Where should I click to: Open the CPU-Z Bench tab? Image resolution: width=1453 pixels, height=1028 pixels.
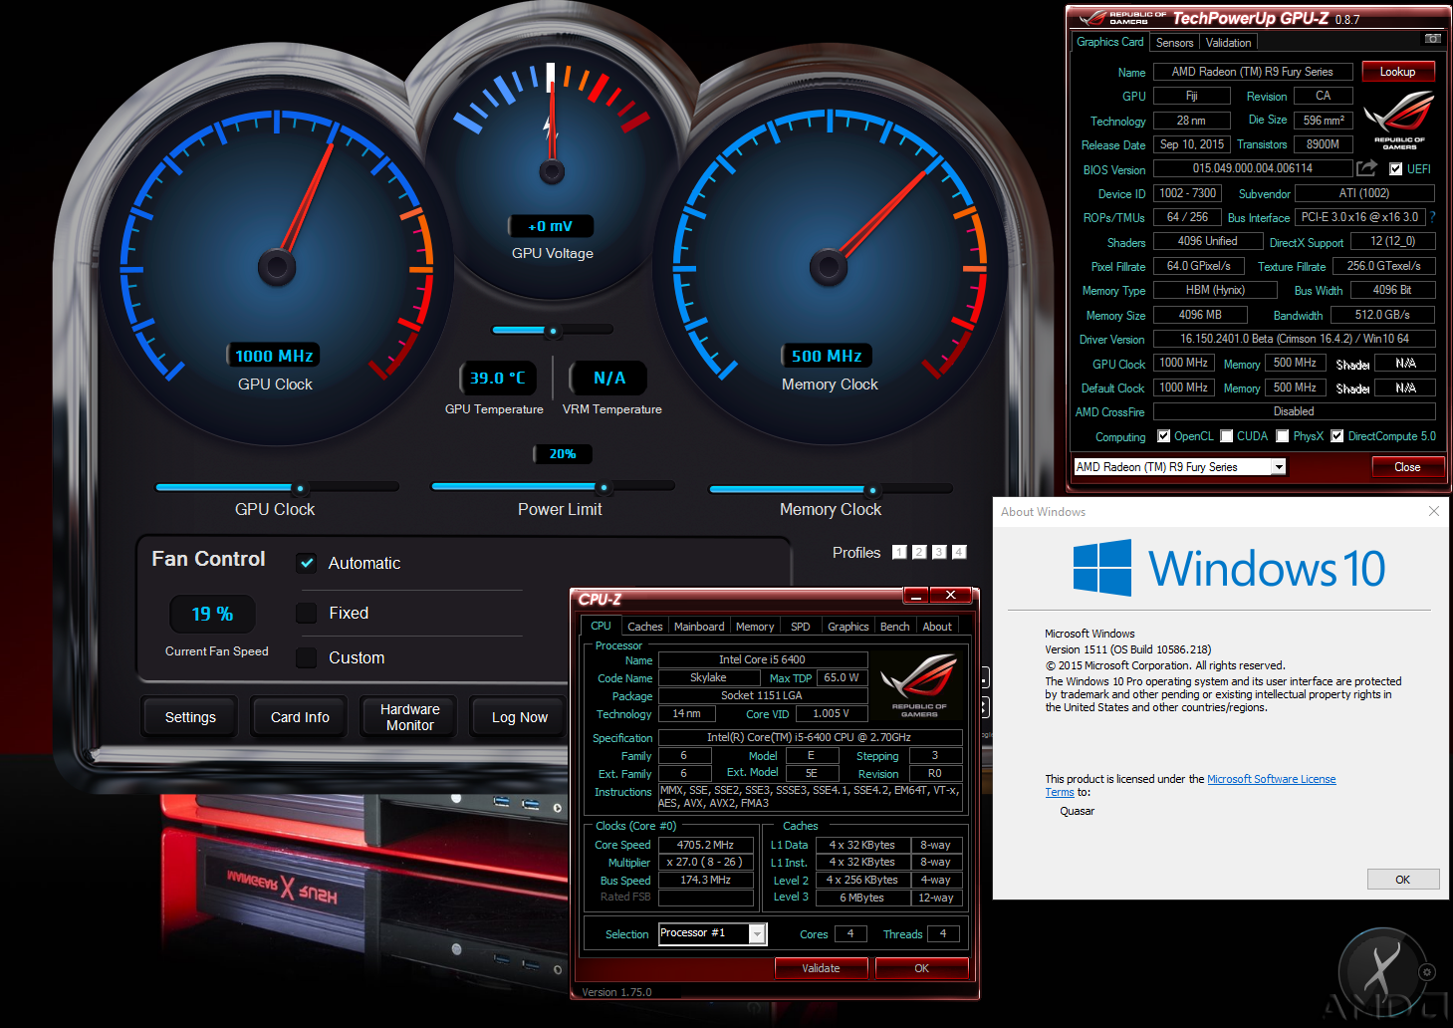[894, 627]
